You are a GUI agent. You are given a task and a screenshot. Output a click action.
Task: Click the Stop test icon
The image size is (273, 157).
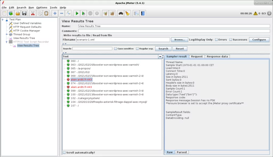coord(90,13)
